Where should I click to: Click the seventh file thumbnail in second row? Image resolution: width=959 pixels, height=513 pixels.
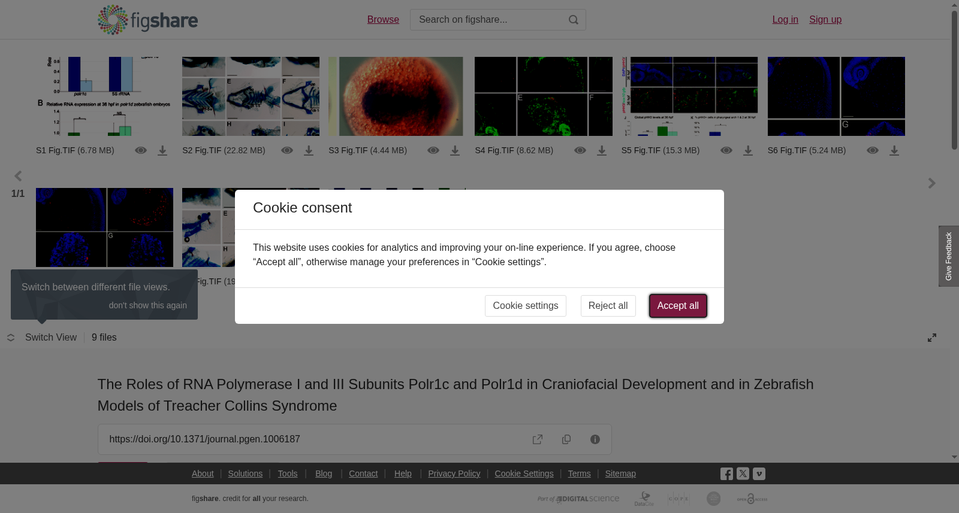coord(104,227)
